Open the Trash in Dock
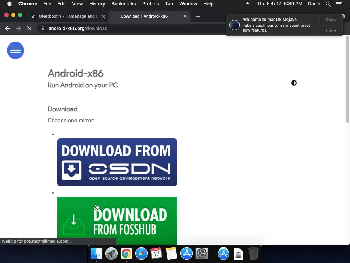The image size is (350, 263). pos(253,254)
